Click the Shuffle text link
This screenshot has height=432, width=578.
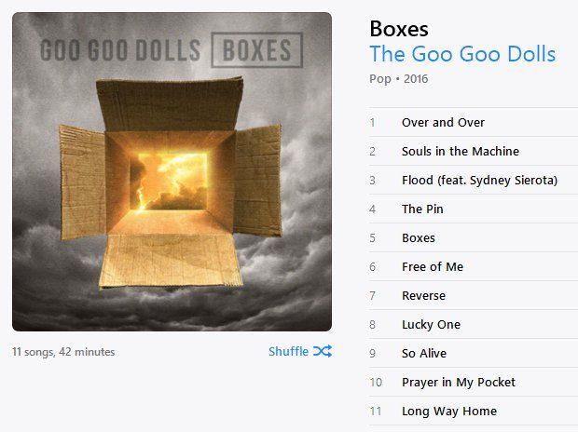(289, 351)
